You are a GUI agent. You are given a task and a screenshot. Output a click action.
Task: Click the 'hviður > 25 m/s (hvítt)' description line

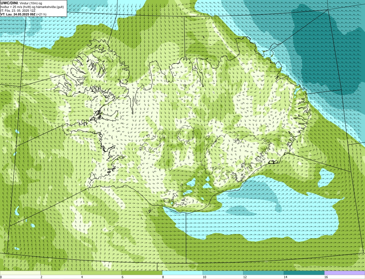(x=32, y=7)
